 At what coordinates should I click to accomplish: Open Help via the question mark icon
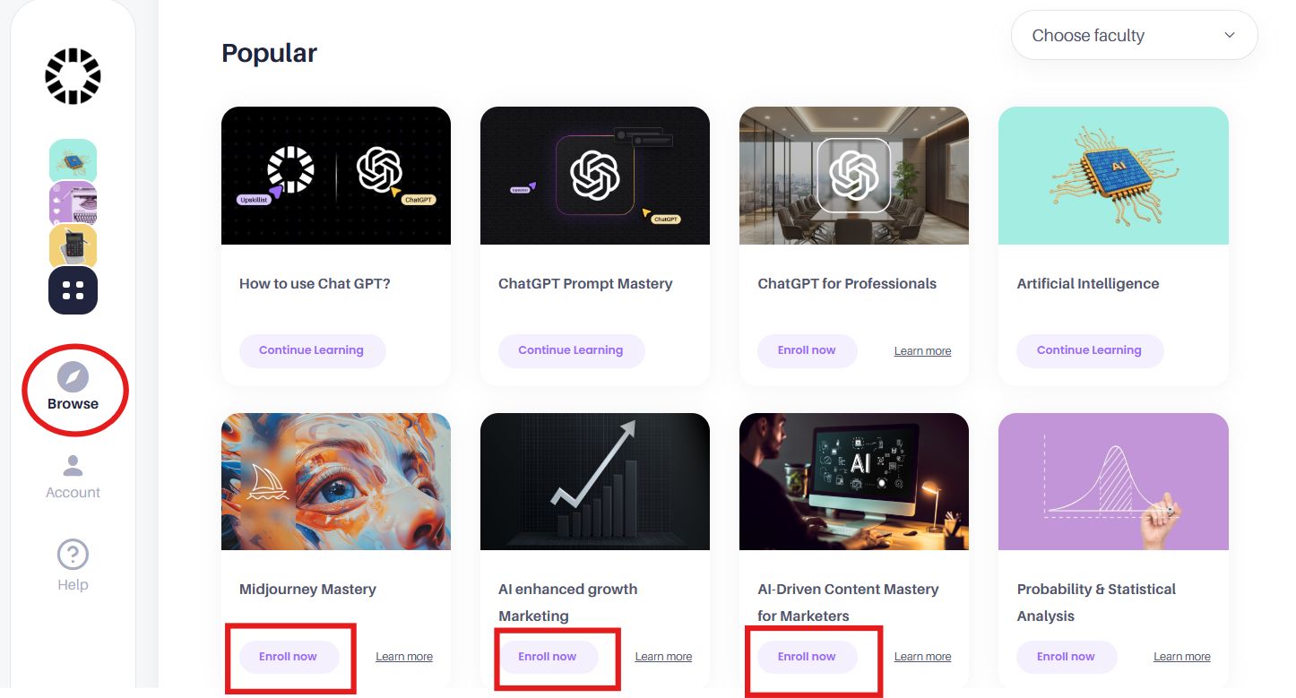point(73,555)
